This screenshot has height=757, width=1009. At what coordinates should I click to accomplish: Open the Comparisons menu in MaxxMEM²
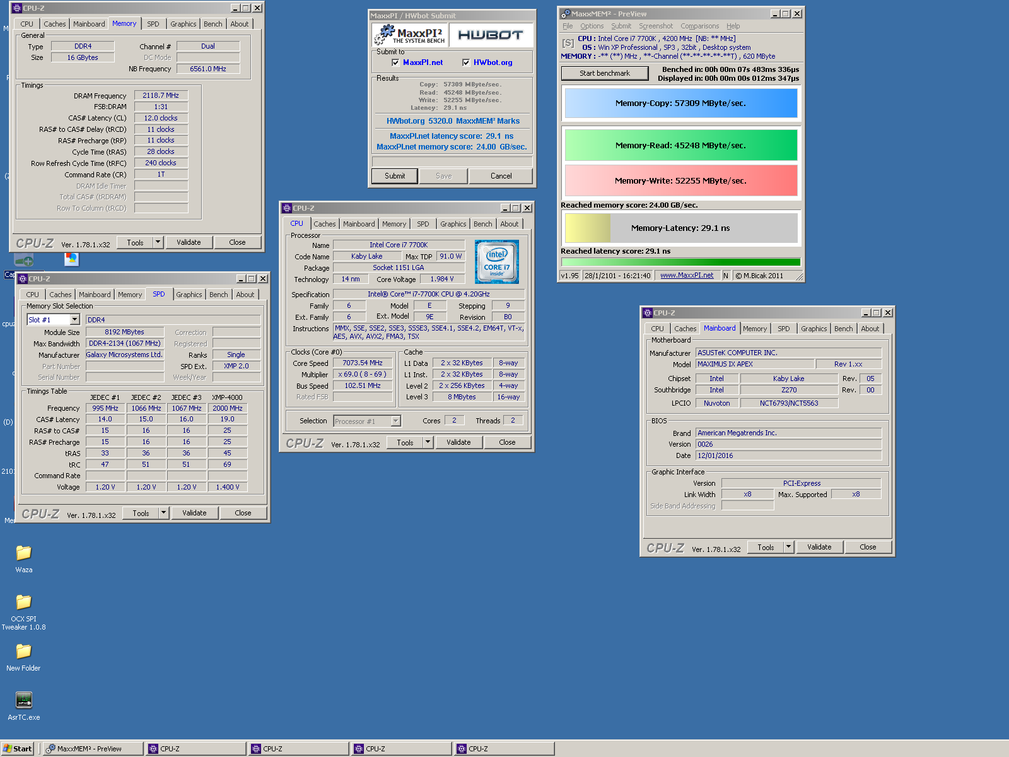[x=699, y=26]
